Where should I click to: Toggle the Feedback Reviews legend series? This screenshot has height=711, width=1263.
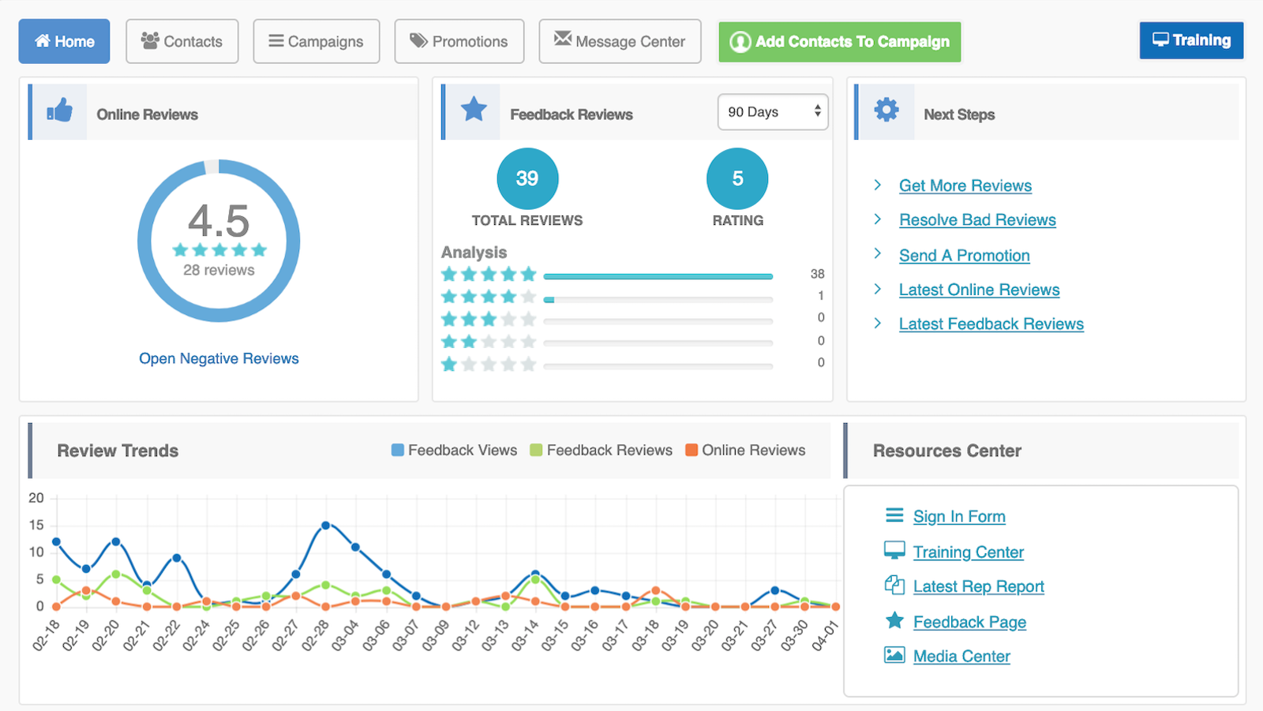point(602,450)
